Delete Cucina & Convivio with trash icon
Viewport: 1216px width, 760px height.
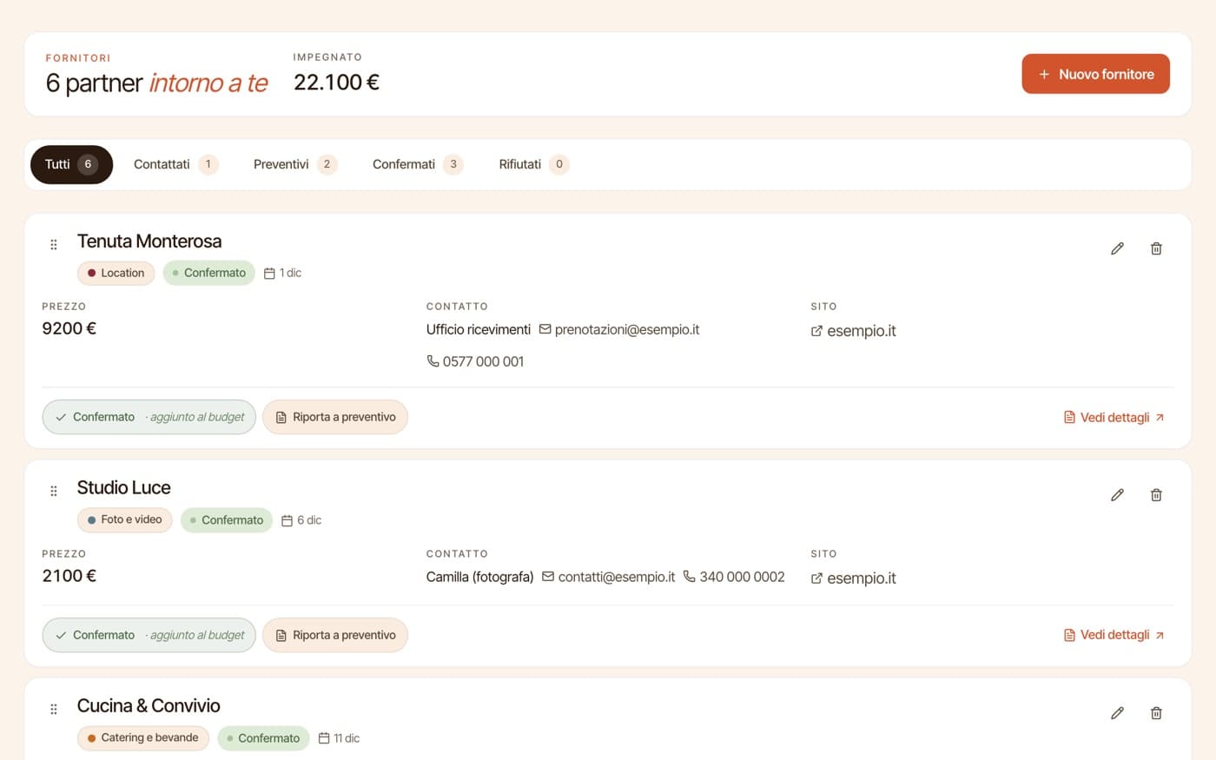pos(1156,713)
